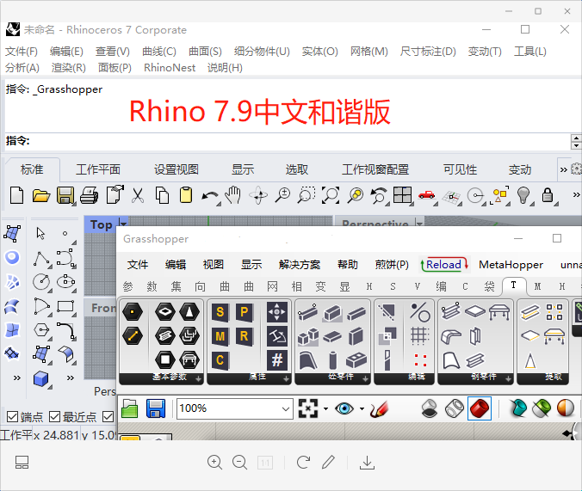Click the zoom in button in the image viewer
Screen dimensions: 582x491
click(x=214, y=463)
